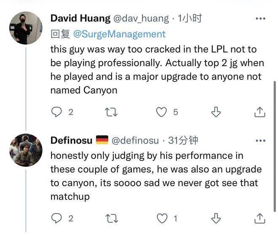The height and width of the screenshot is (235, 278).
Task: View Definosu's profile picture
Action: [x=26, y=150]
